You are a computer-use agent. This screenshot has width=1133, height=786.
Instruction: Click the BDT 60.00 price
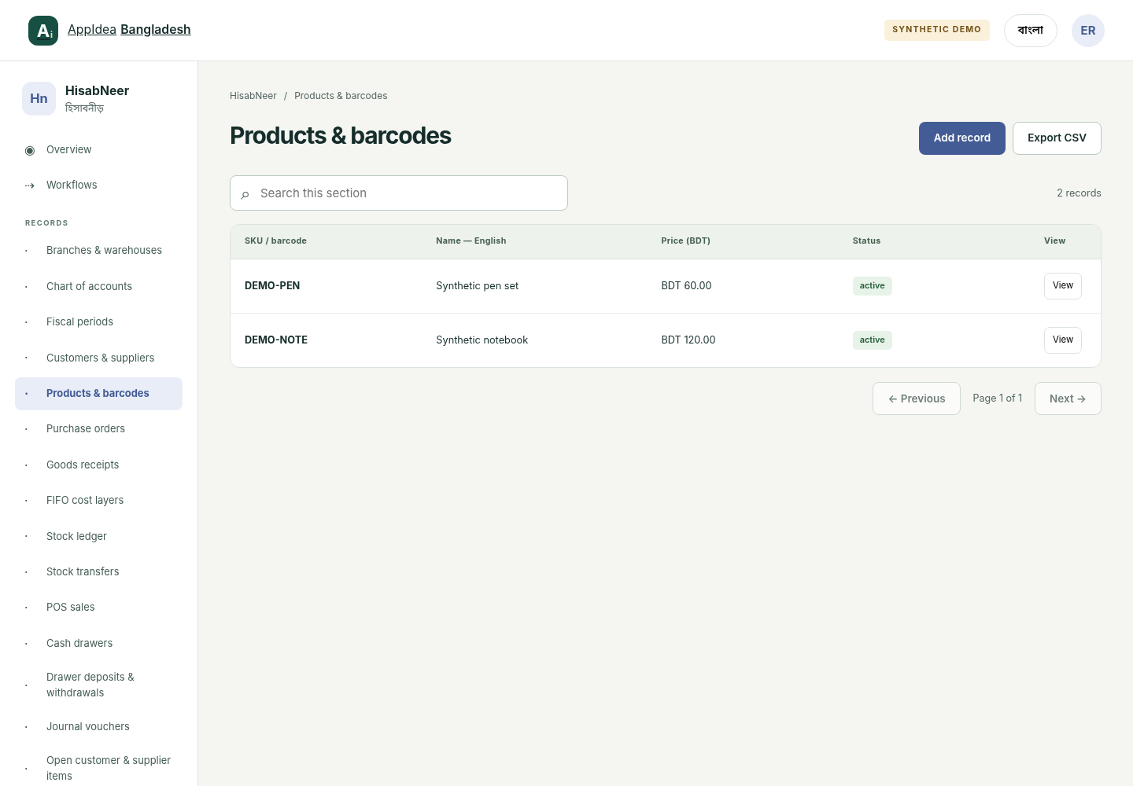click(686, 286)
